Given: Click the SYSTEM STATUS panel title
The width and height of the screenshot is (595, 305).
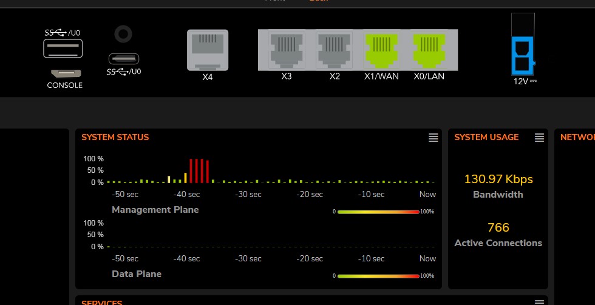Looking at the screenshot, I should (x=115, y=137).
